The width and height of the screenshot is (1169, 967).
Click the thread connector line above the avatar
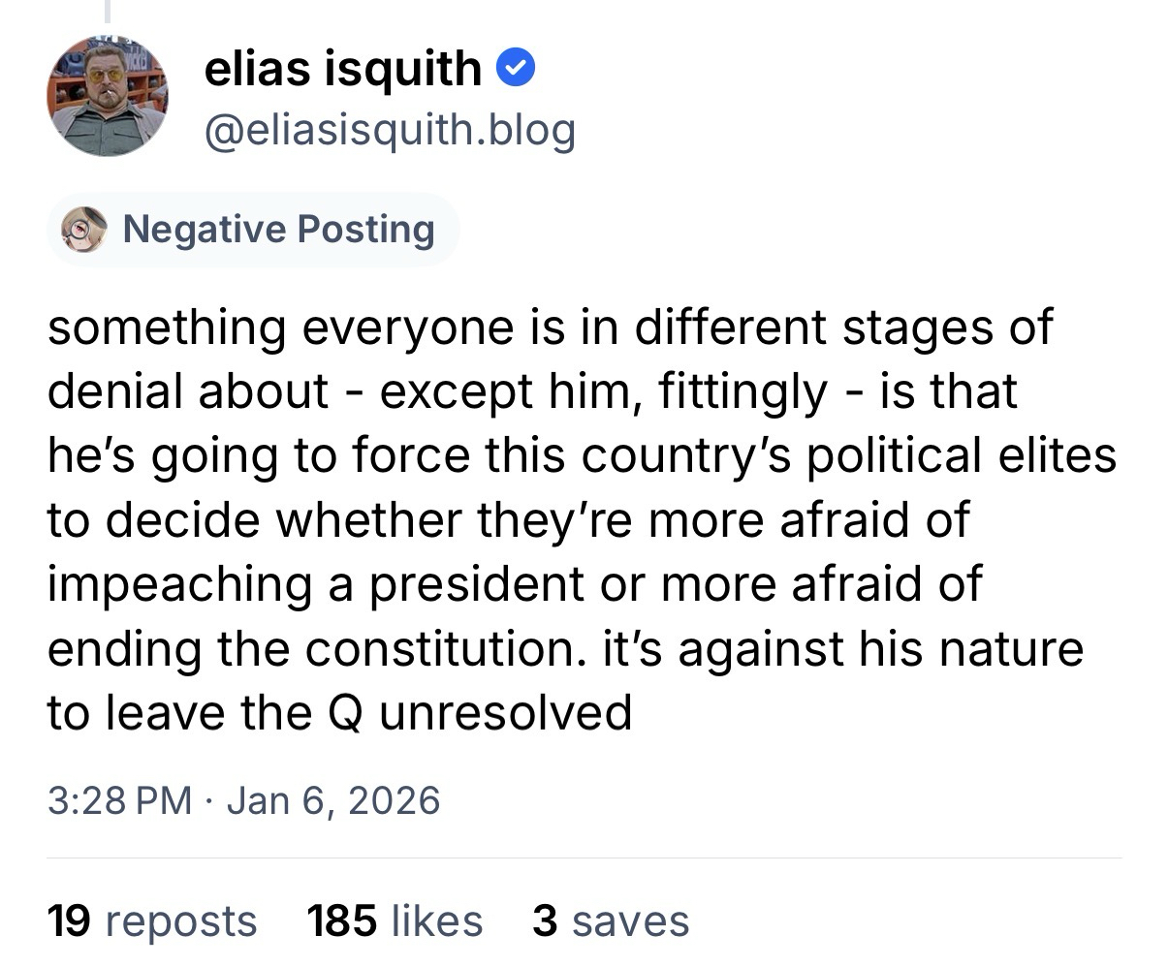pyautogui.click(x=107, y=12)
